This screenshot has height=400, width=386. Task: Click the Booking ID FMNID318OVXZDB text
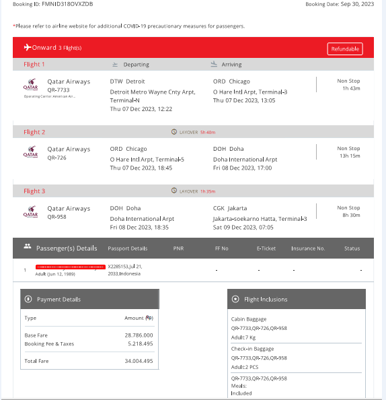pyautogui.click(x=52, y=4)
